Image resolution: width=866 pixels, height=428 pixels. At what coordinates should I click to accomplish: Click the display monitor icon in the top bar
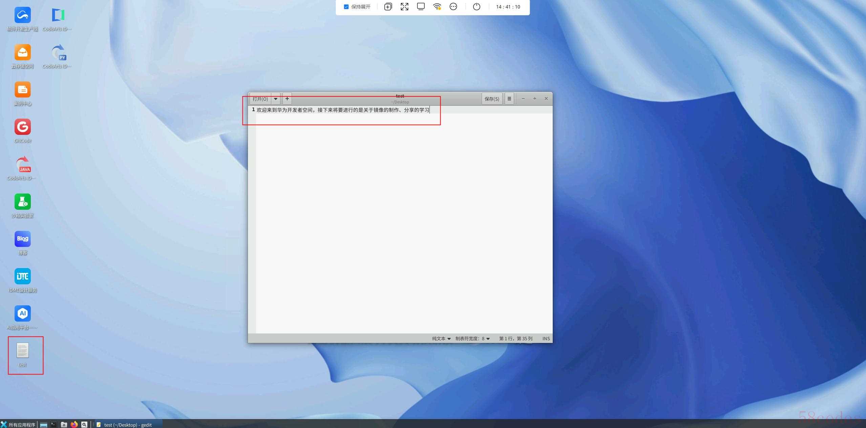[x=421, y=7]
